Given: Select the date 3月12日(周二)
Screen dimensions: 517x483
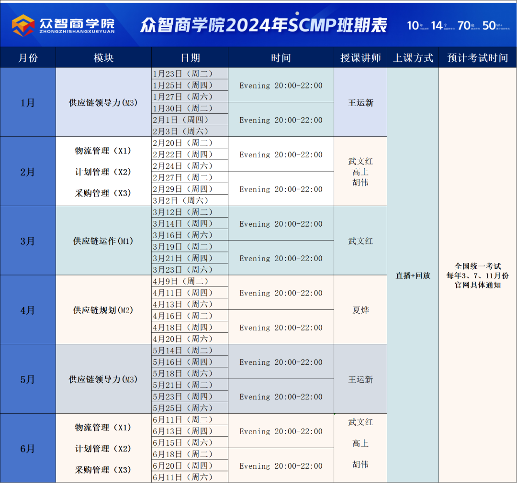Looking at the screenshot, I should click(190, 212).
